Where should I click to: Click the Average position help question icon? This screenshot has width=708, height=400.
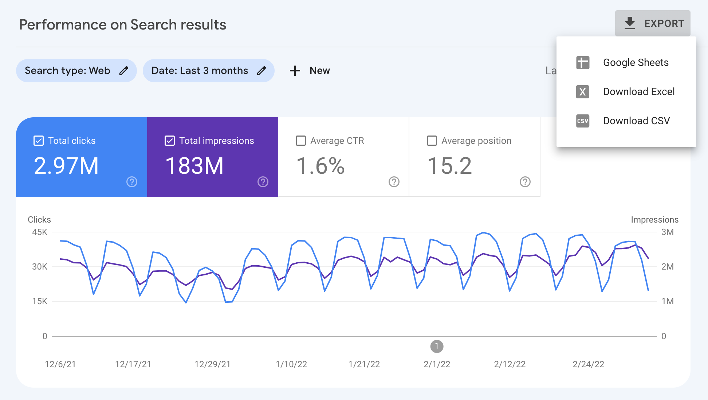click(x=525, y=182)
